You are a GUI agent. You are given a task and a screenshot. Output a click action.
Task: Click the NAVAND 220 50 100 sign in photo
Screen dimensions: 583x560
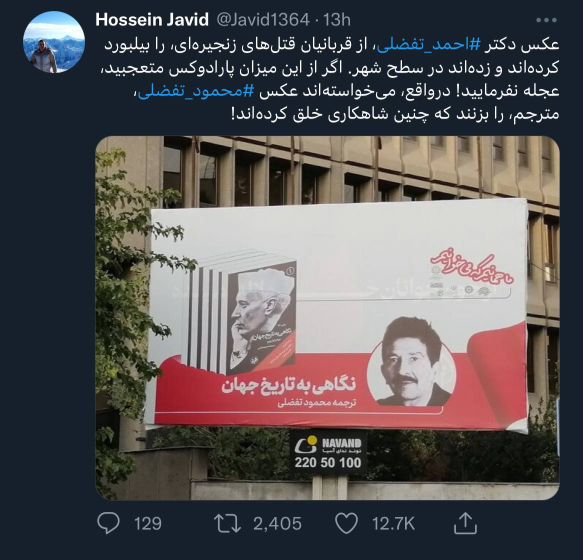(328, 452)
